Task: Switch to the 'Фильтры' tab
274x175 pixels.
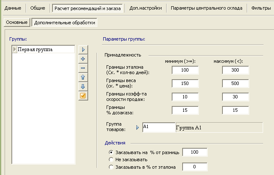Action: pyautogui.click(x=261, y=8)
